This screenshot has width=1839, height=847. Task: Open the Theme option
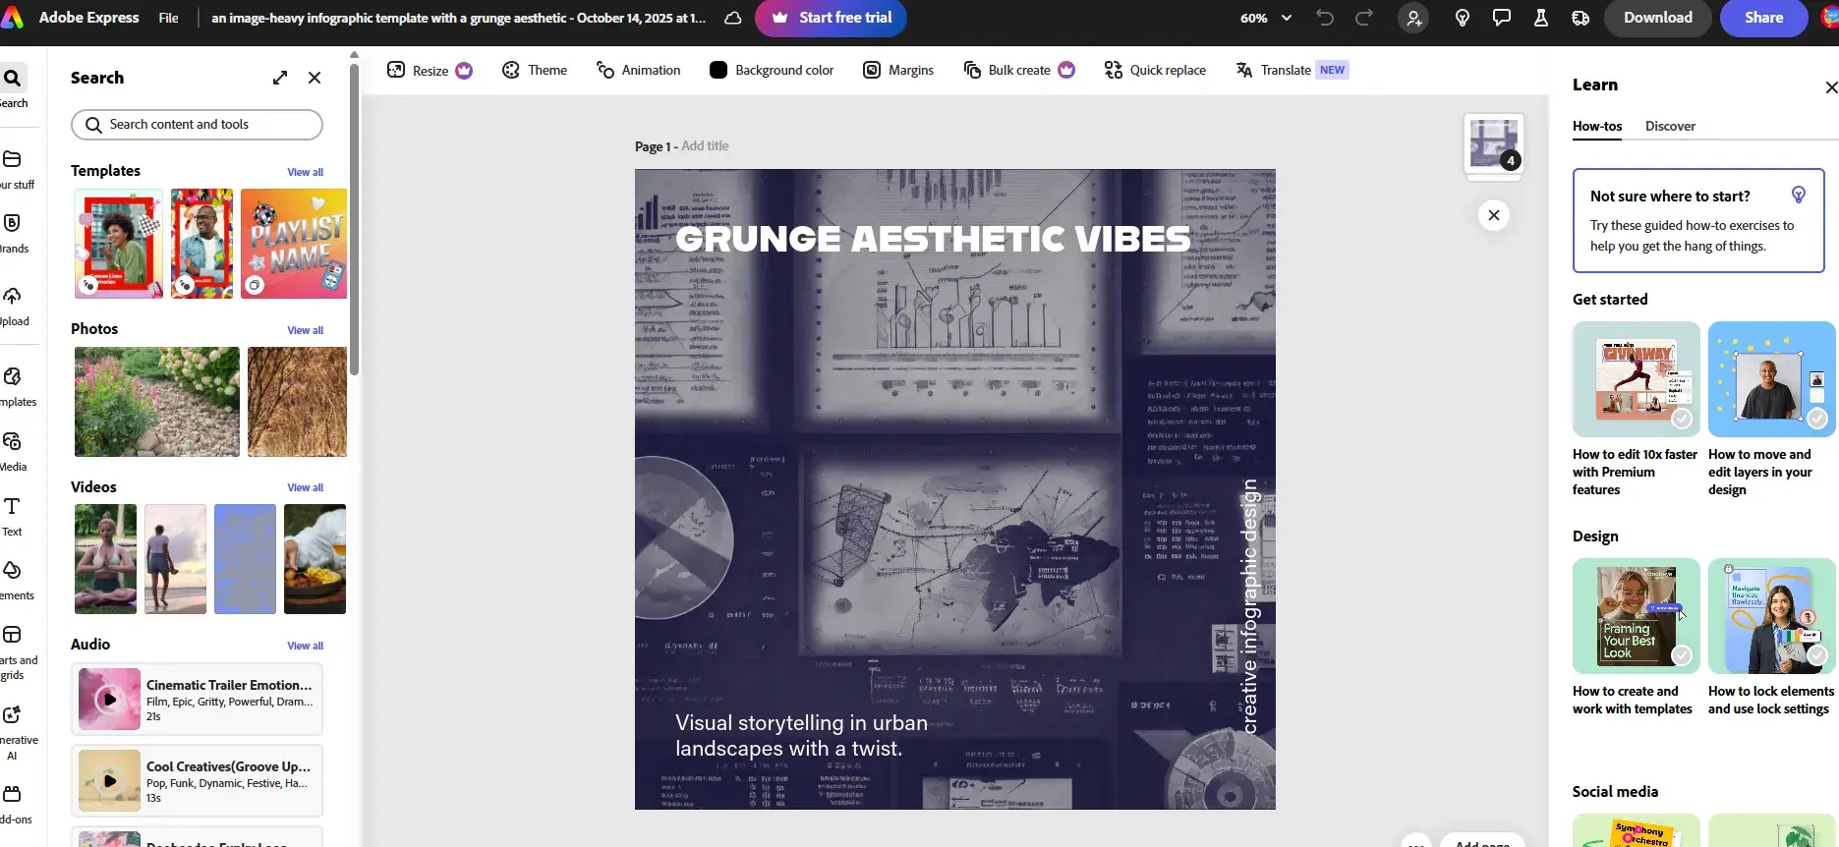tap(535, 70)
